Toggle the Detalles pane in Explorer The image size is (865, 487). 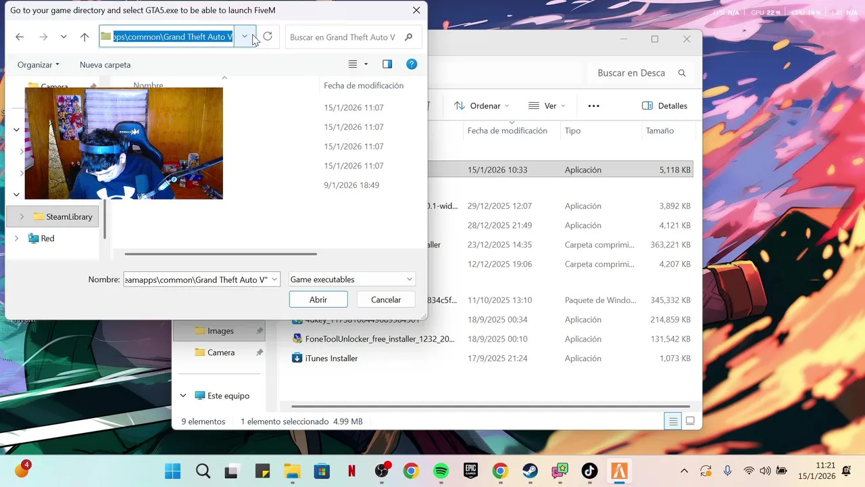664,106
